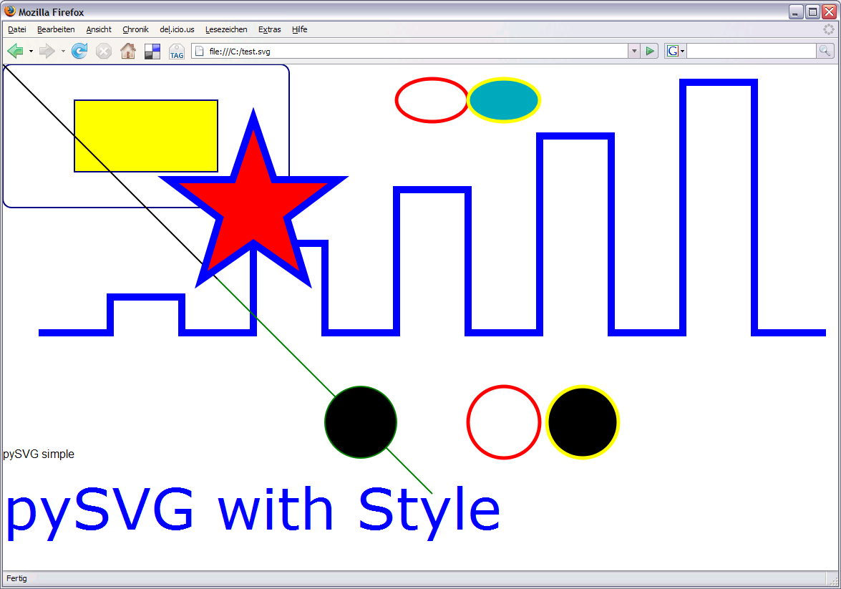Image resolution: width=841 pixels, height=589 pixels.
Task: Open the Extras menu
Action: point(269,29)
